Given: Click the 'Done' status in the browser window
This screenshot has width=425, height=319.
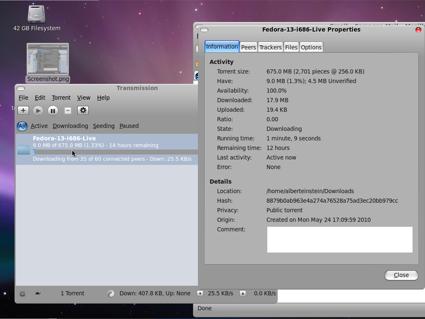Looking at the screenshot, I should pyautogui.click(x=205, y=309).
